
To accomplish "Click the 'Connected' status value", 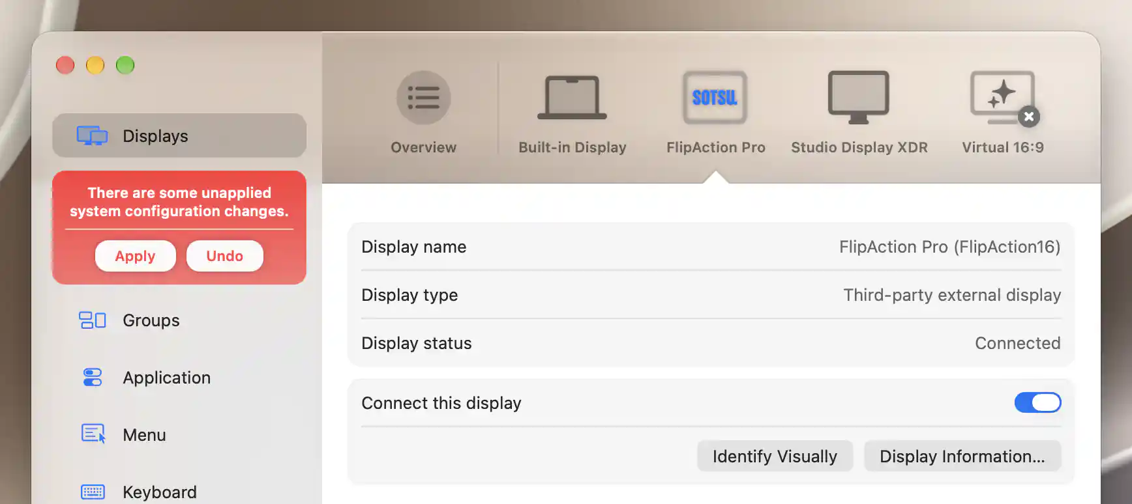I will [1017, 343].
